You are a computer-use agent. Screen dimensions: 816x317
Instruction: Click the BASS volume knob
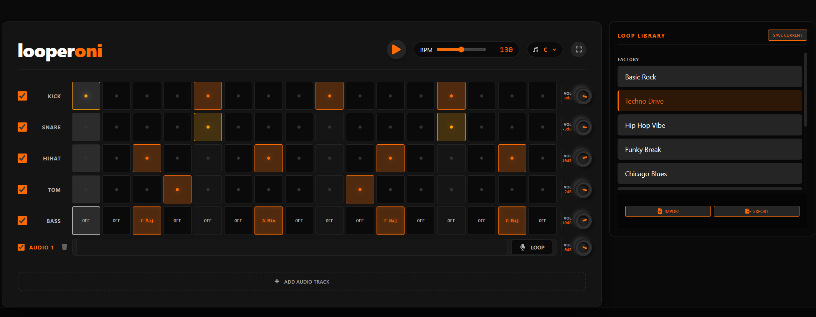(x=583, y=221)
